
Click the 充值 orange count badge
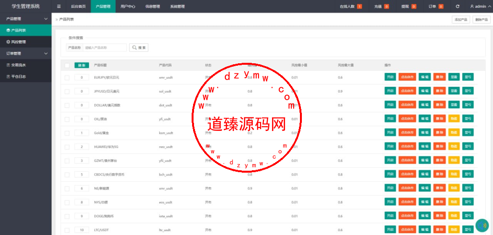[387, 6]
